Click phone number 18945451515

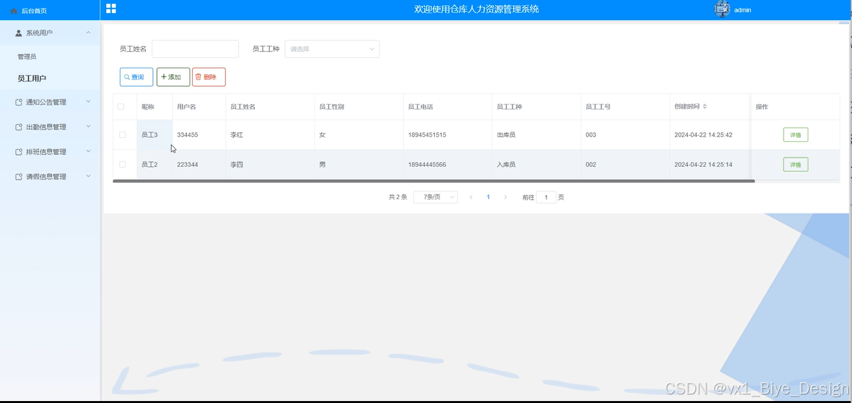[427, 135]
